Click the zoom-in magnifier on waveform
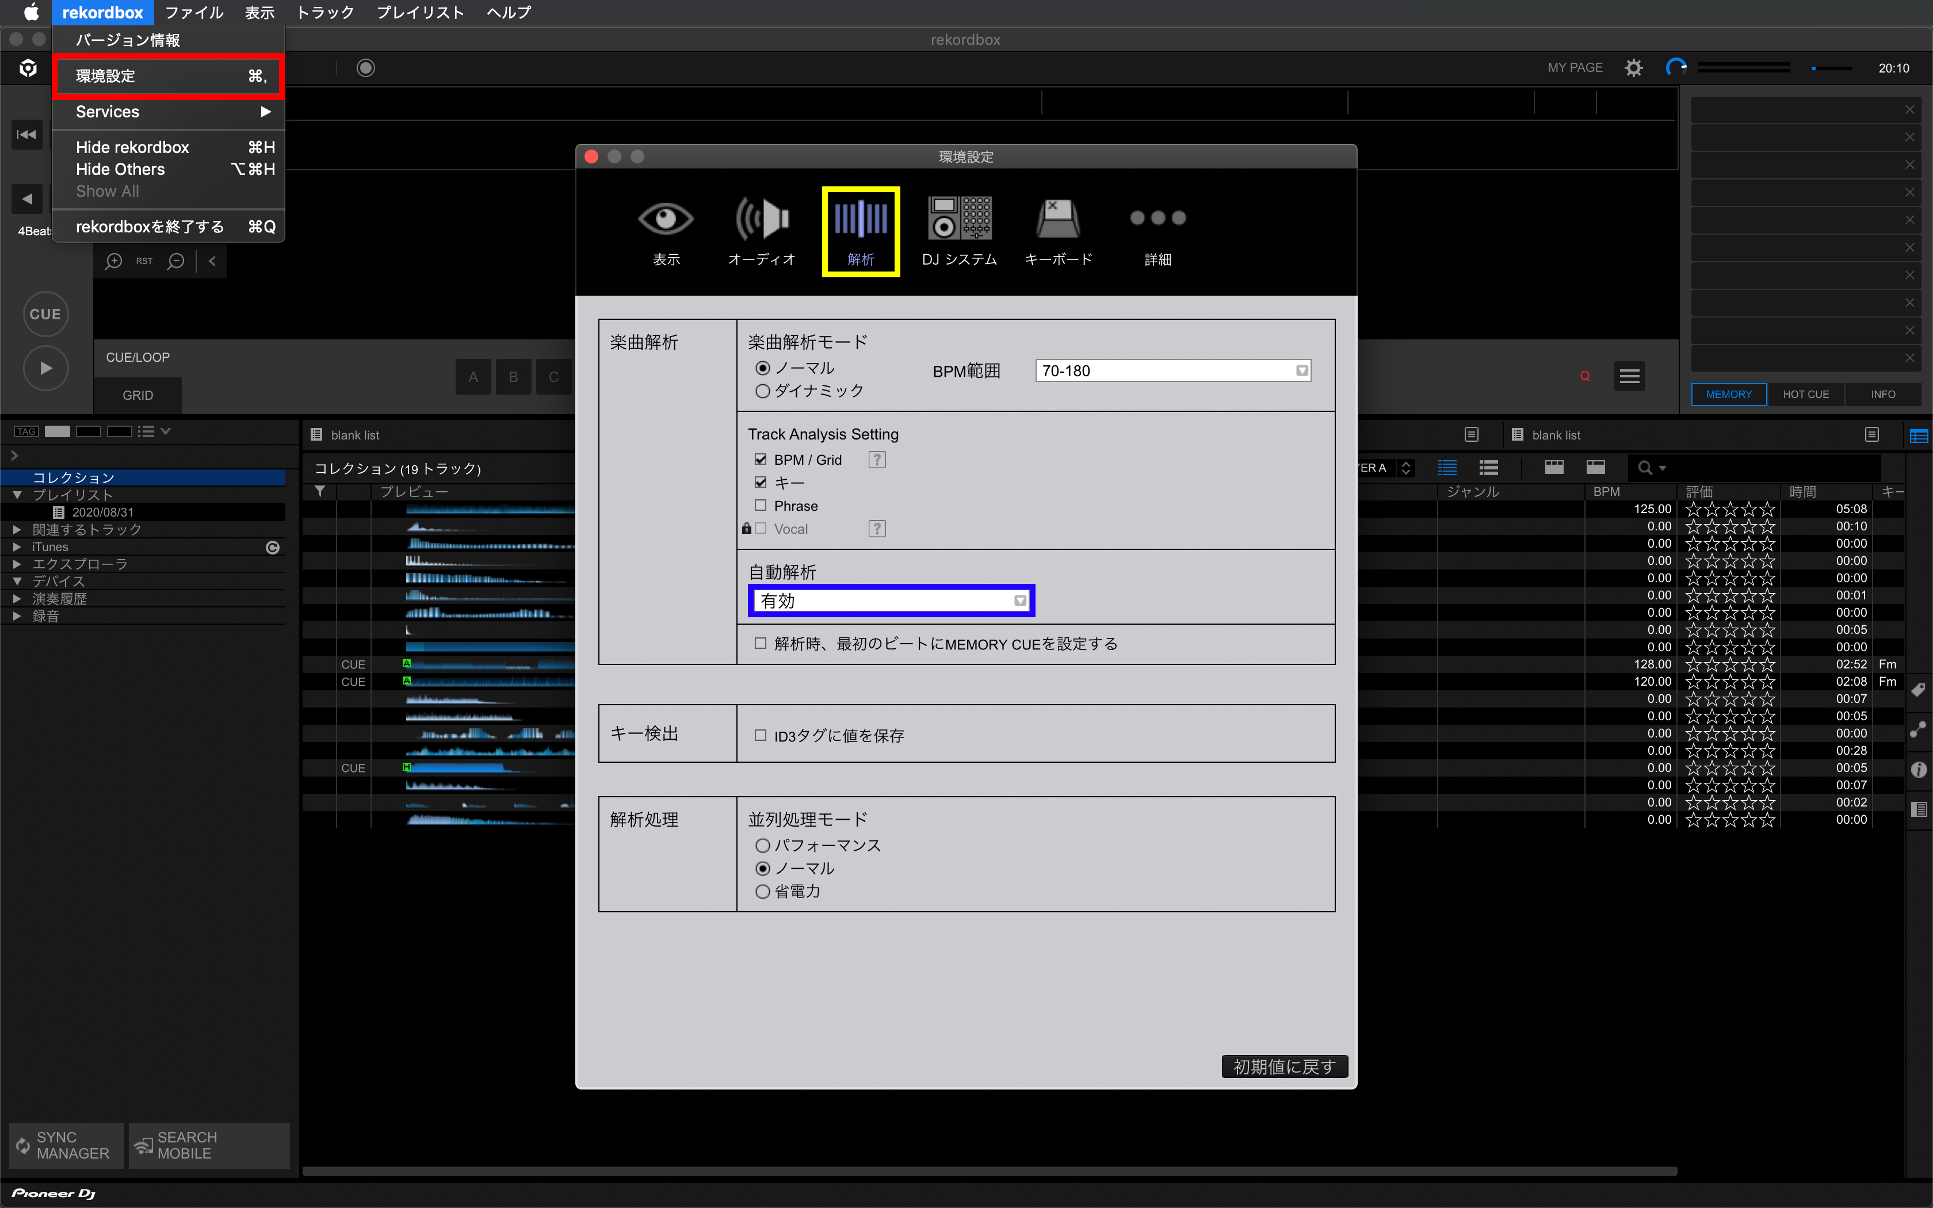The image size is (1933, 1208). coord(114,261)
